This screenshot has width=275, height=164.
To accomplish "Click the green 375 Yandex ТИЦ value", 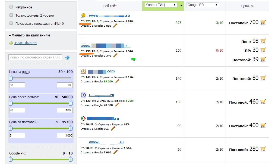I will [178, 23].
